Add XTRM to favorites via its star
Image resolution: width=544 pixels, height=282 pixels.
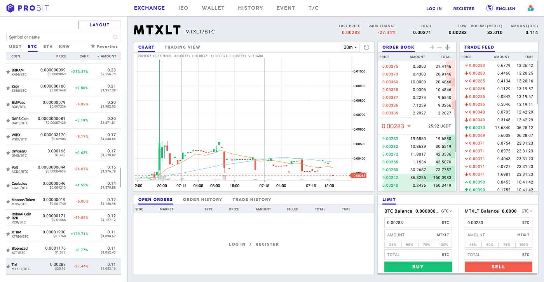click(8, 234)
